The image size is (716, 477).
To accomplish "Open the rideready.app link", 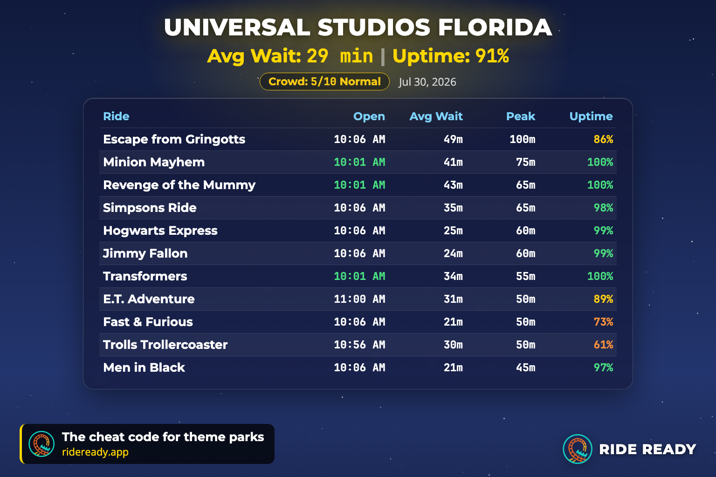I will (95, 452).
